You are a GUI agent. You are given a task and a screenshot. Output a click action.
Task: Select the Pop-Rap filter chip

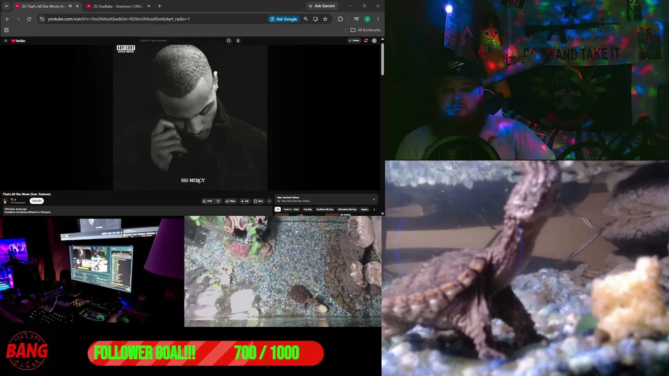[308, 209]
